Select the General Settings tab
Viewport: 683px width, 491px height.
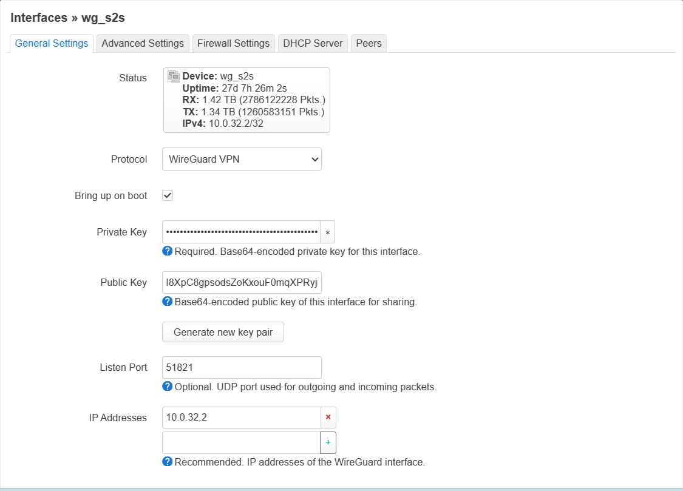coord(52,43)
